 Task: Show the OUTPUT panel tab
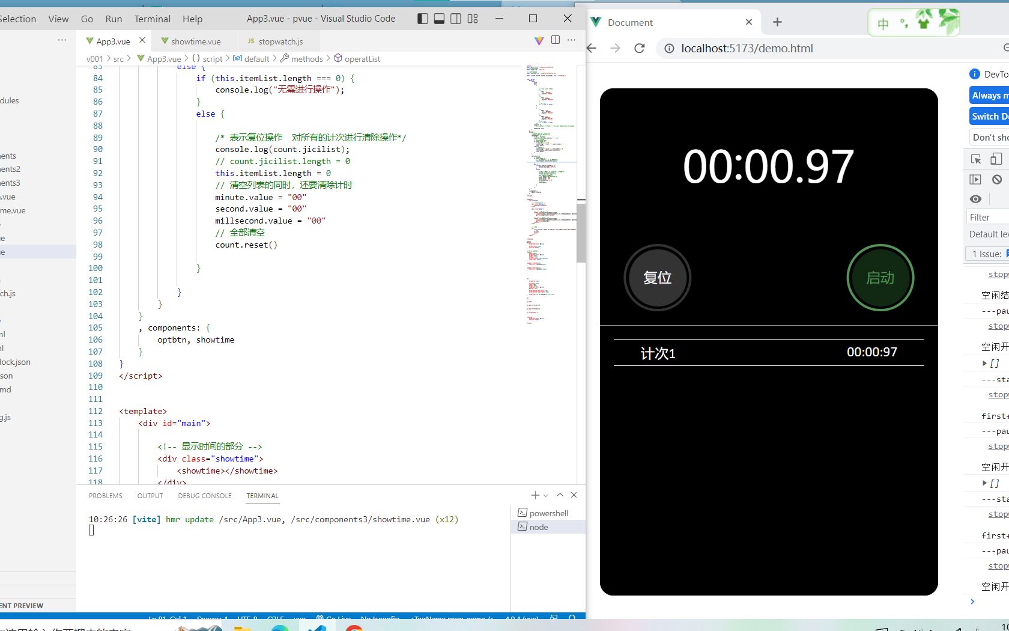coord(150,496)
